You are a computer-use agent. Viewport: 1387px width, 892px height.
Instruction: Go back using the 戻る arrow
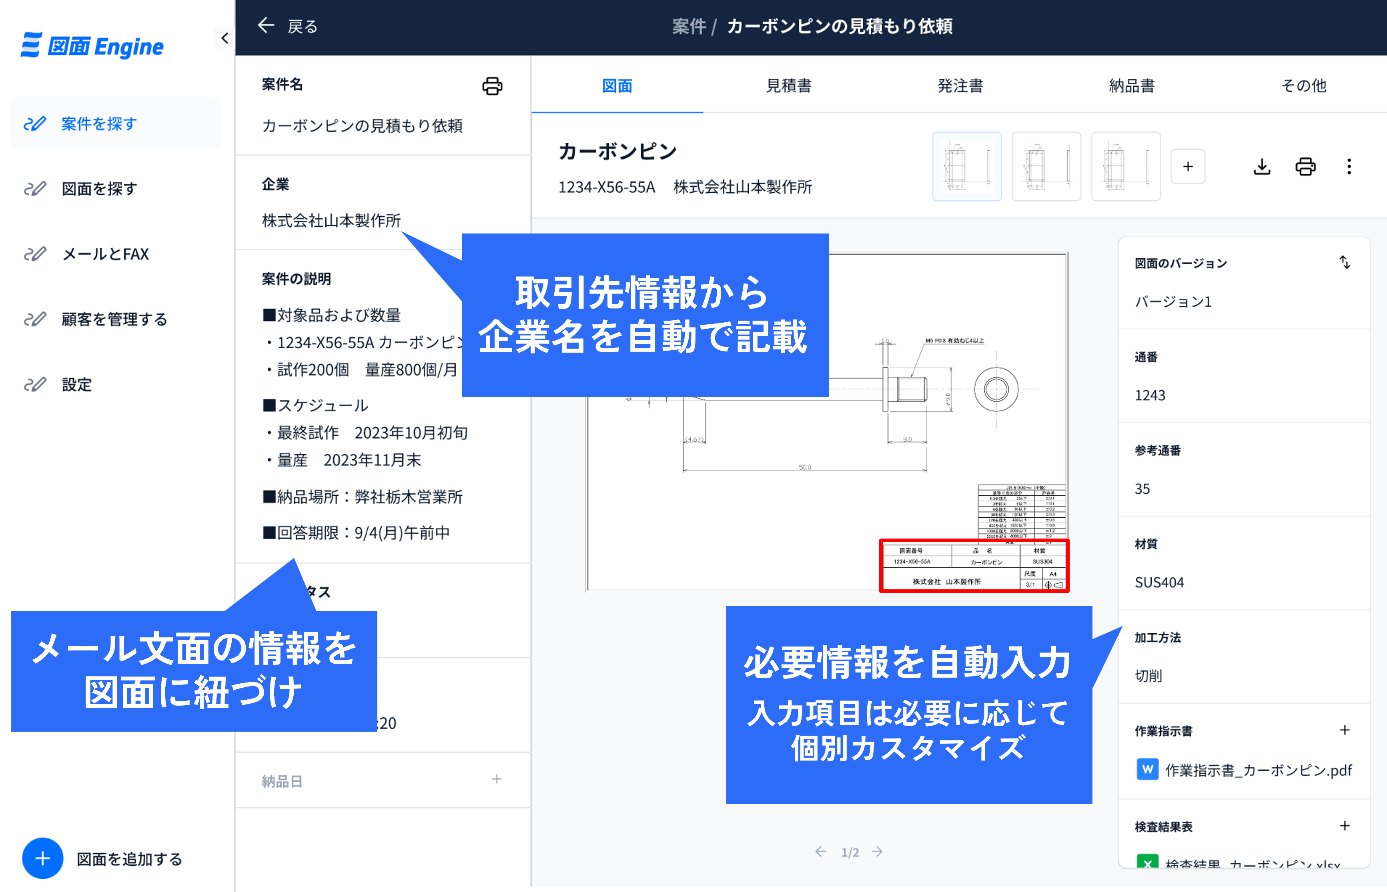click(x=266, y=26)
